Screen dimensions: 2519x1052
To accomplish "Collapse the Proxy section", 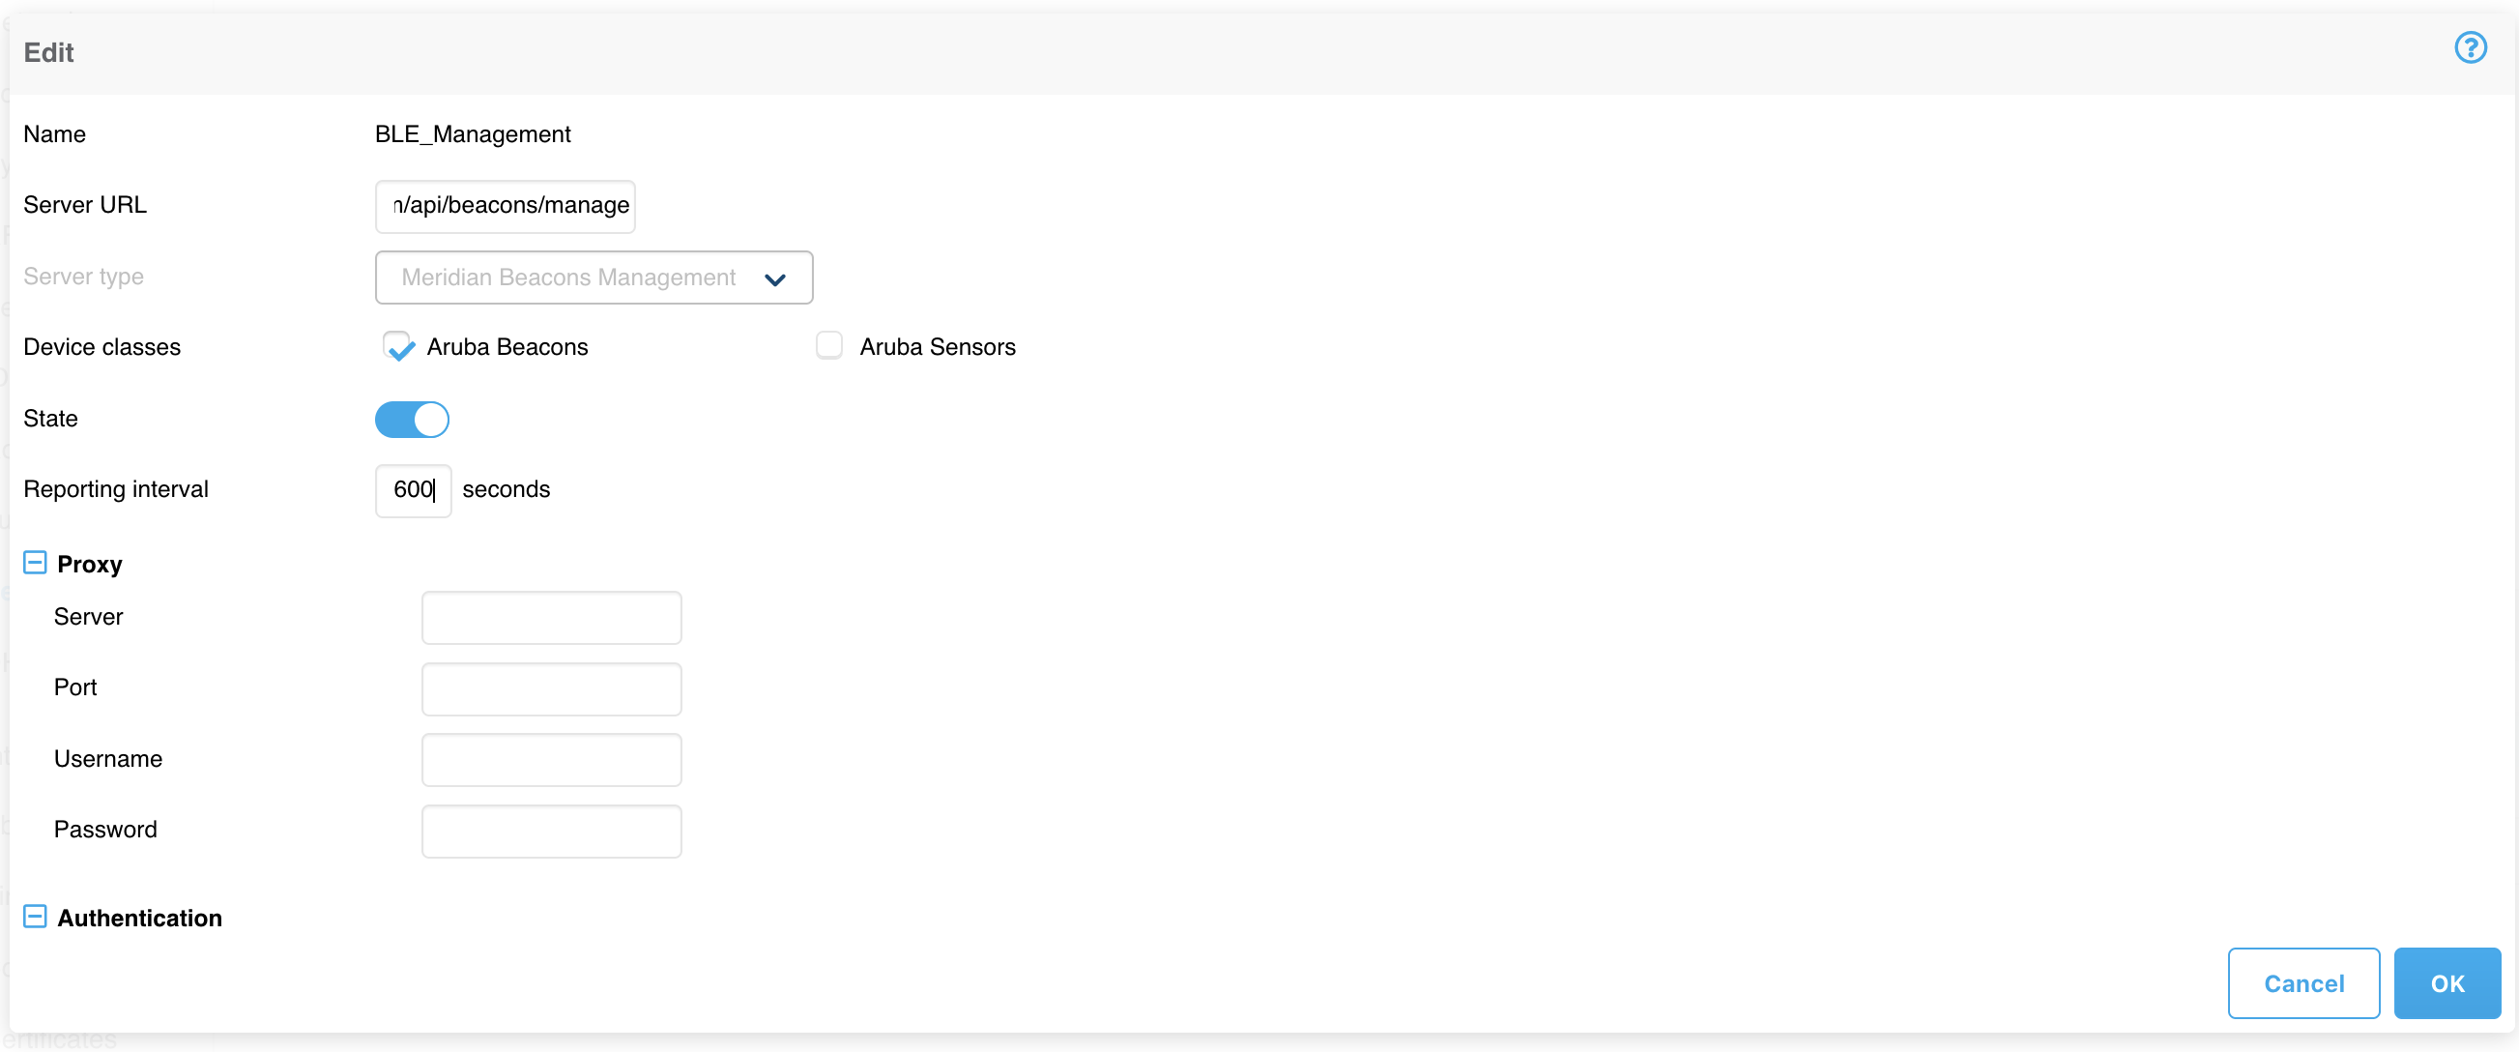I will point(34,563).
